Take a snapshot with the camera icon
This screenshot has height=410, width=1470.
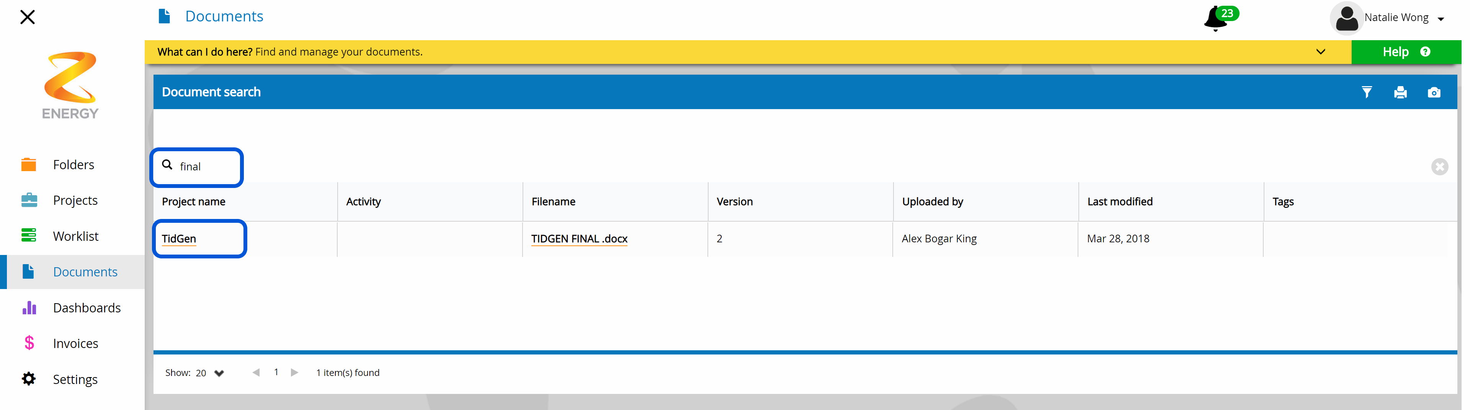(x=1434, y=92)
